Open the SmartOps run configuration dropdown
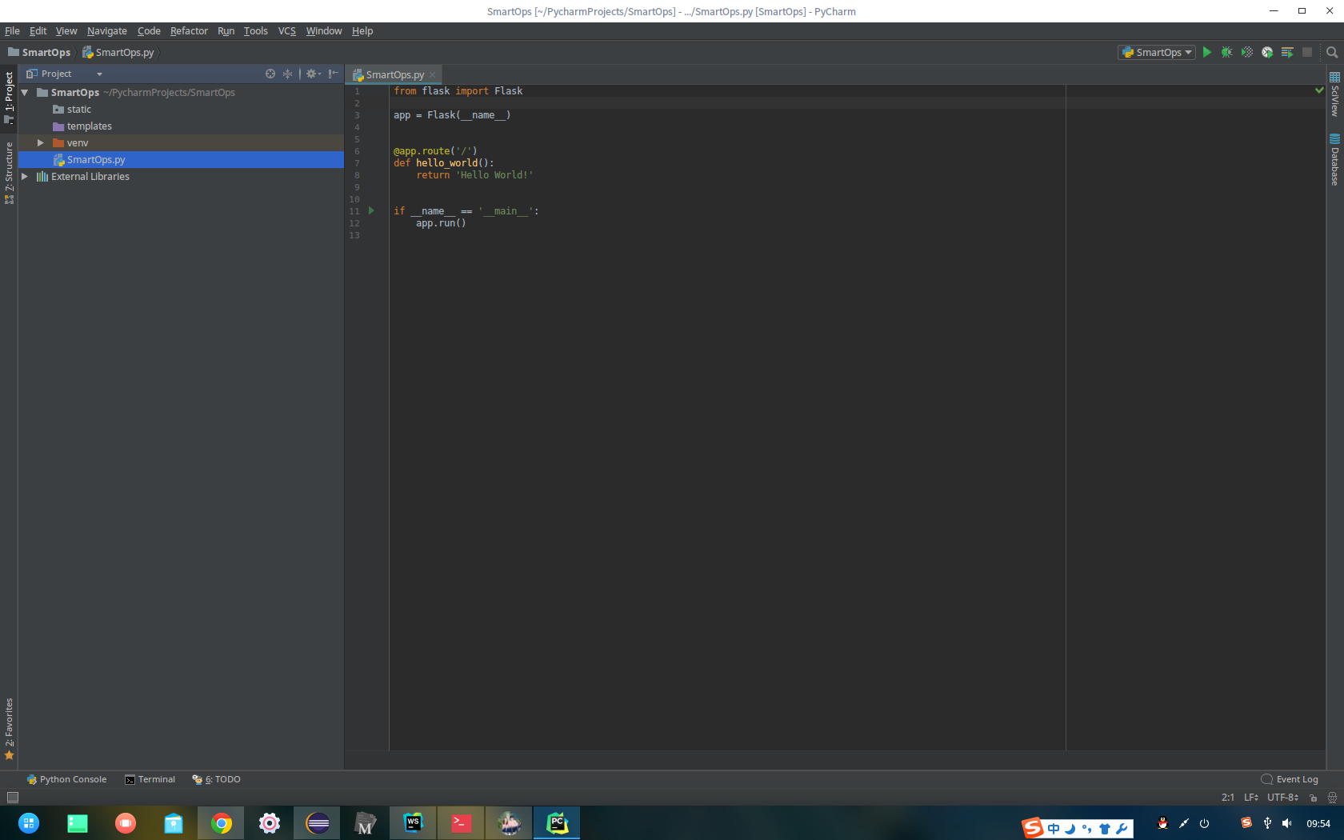Screen dimensions: 1344x840 click(1157, 52)
